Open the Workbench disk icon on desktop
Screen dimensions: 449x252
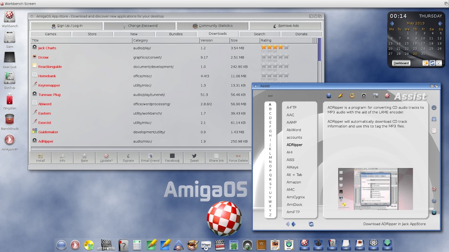tap(10, 17)
